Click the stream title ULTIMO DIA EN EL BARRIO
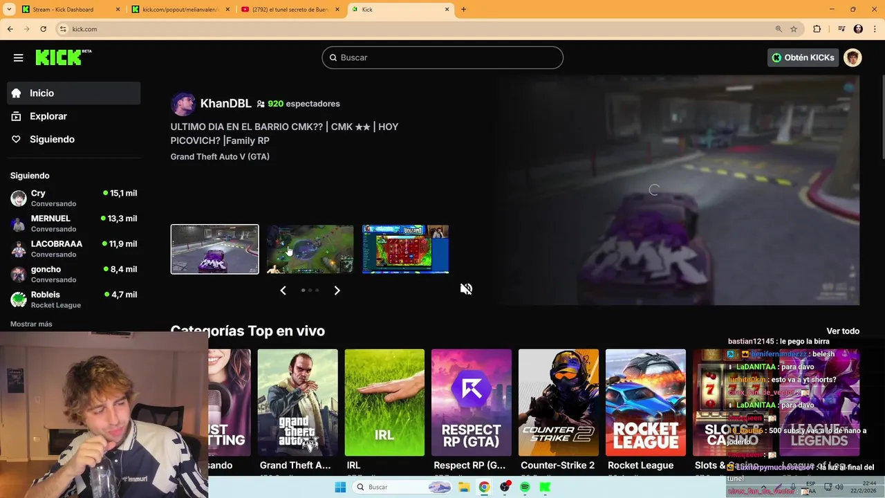This screenshot has height=498, width=885. tap(284, 133)
